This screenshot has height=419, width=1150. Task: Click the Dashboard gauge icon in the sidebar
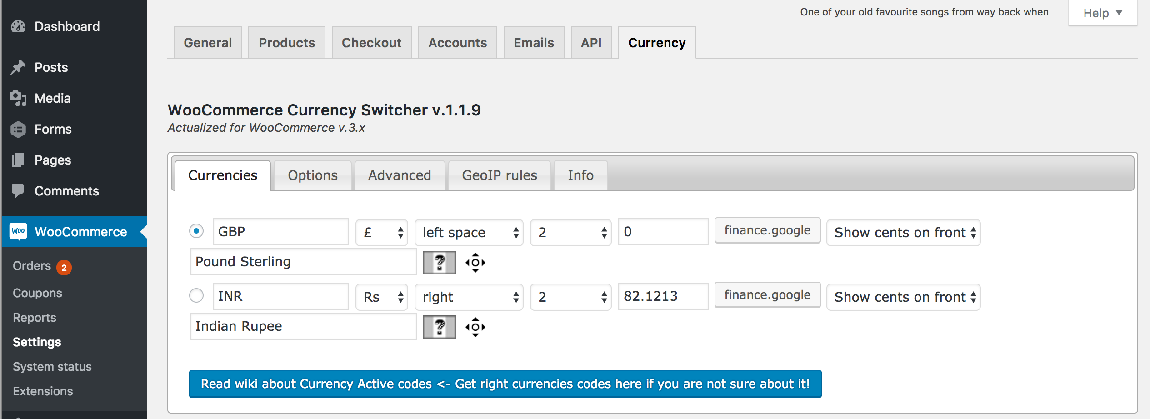pyautogui.click(x=18, y=26)
